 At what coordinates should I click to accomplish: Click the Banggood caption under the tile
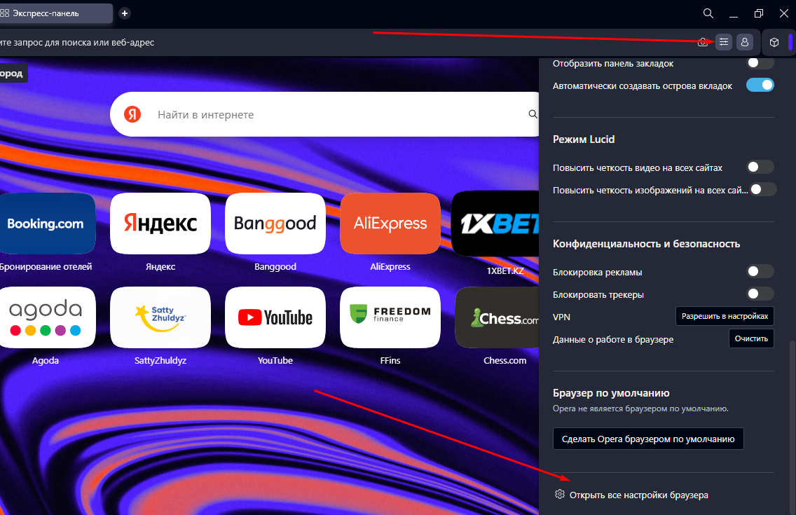pos(275,266)
